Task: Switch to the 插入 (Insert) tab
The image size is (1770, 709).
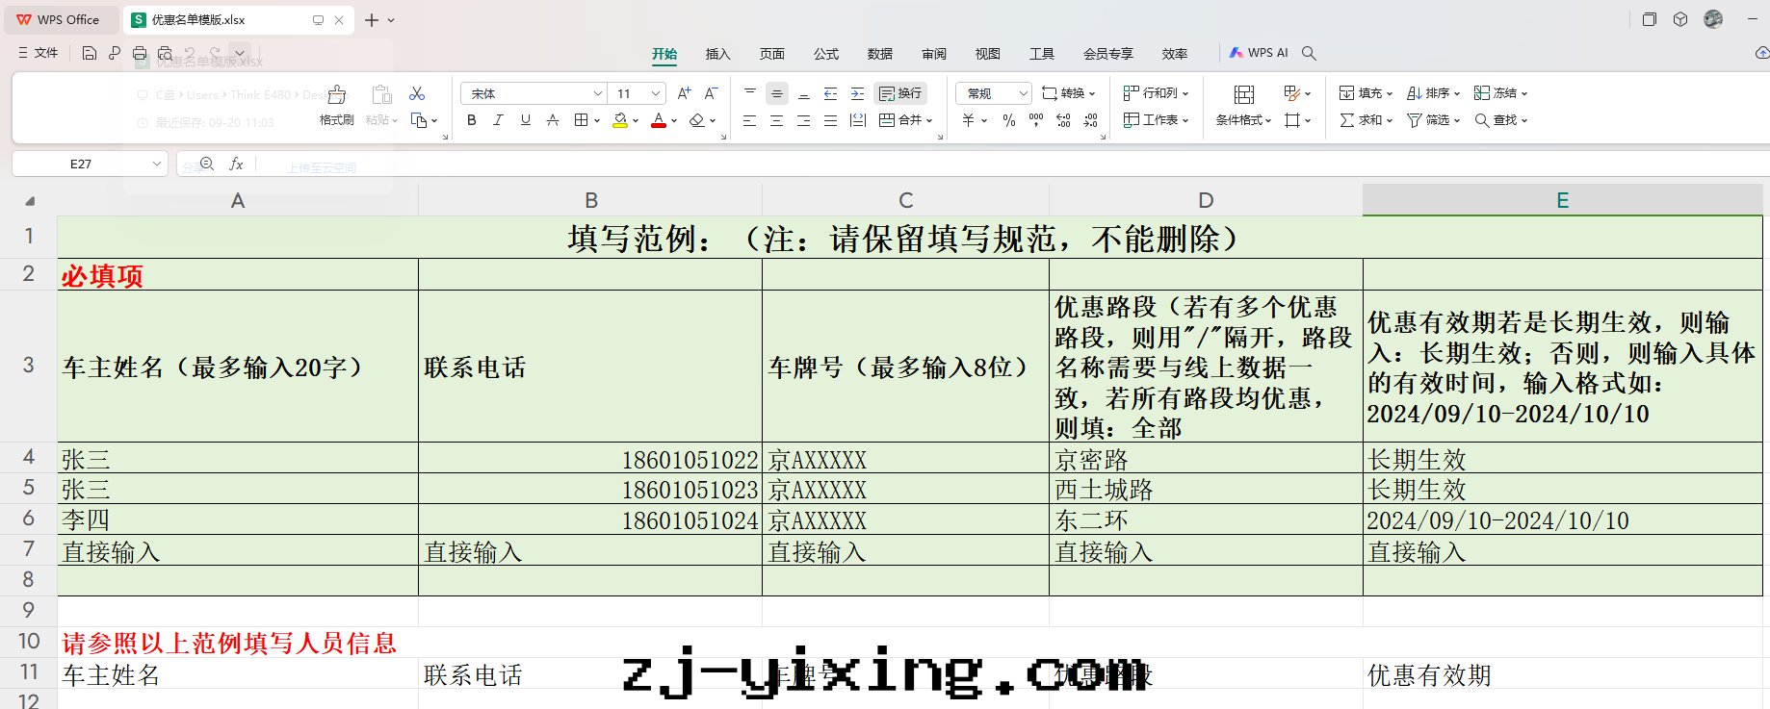Action: 717,54
